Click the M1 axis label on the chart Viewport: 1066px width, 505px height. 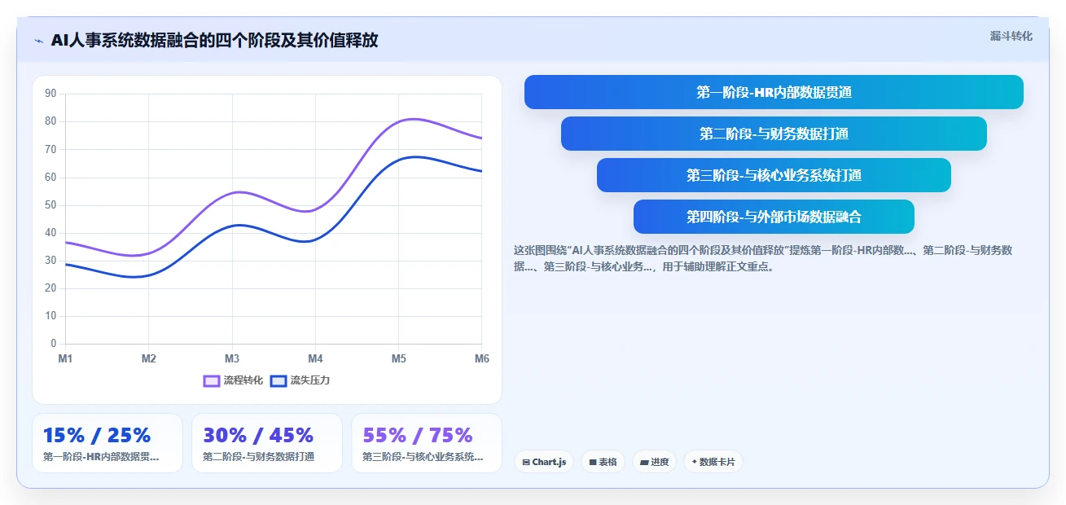(x=65, y=358)
